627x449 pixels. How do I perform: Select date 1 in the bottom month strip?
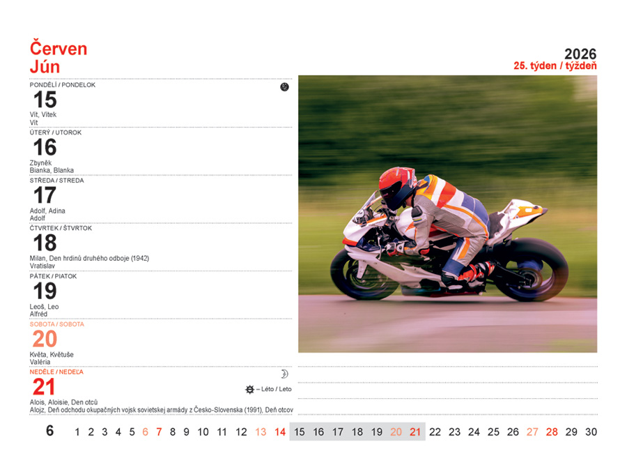pos(77,432)
